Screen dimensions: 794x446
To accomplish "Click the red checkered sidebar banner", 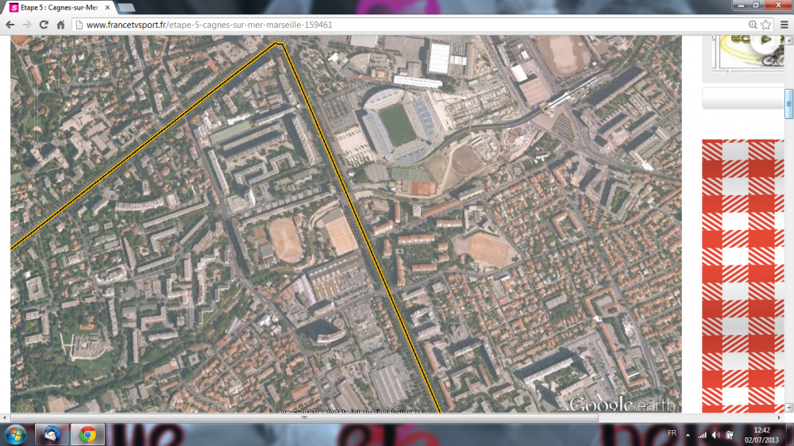I will tap(743, 276).
